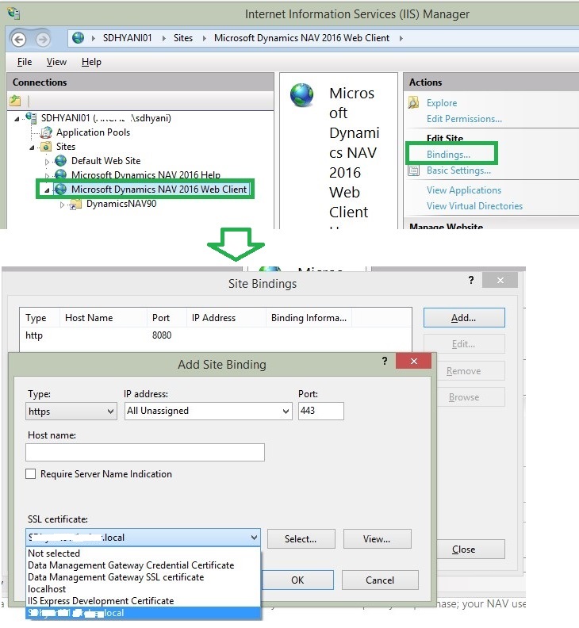Viewport: 579px width, 628px height.
Task: Toggle Require Server Name Indication checkbox
Action: point(30,474)
